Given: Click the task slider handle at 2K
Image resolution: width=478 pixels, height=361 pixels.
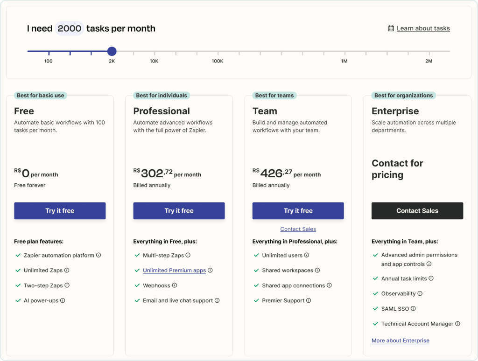Looking at the screenshot, I should click(112, 51).
